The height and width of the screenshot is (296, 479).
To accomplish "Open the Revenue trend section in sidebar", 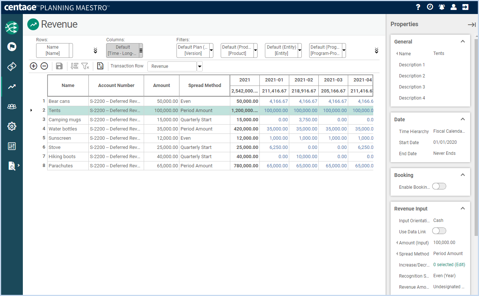I will tap(12, 87).
